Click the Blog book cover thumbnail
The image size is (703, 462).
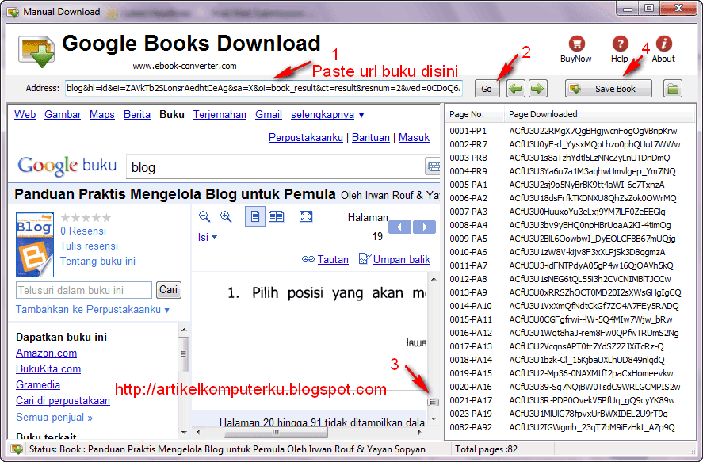coord(35,245)
